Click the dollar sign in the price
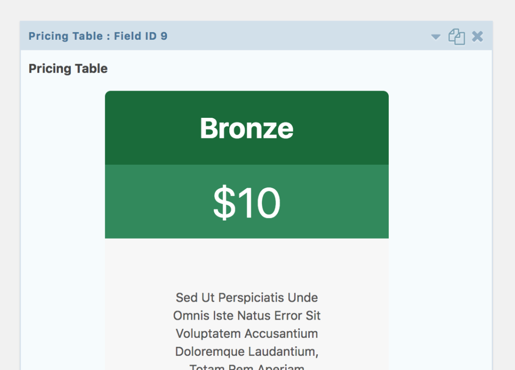 pos(224,202)
